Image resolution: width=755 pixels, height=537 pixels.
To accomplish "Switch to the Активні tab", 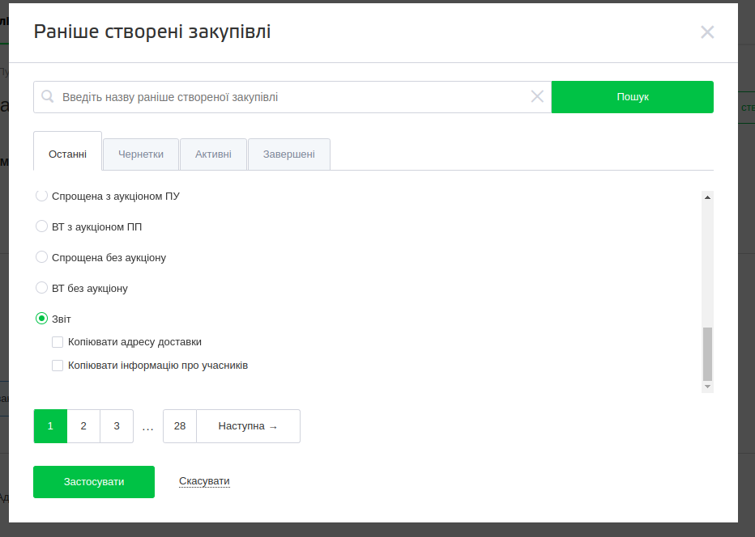I will (x=213, y=154).
